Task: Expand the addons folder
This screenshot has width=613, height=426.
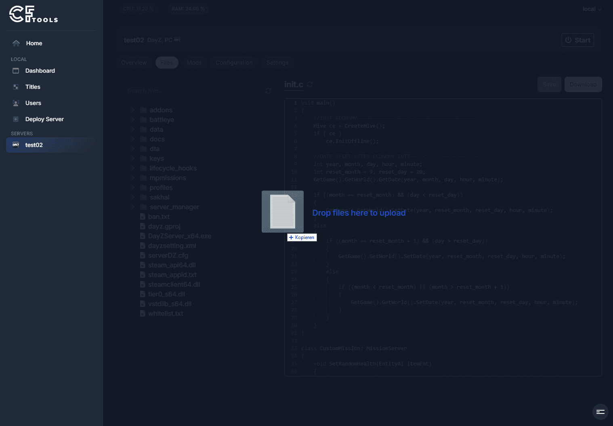Action: click(x=132, y=110)
